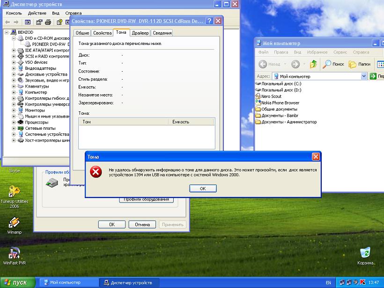Expand the Видеоадаптеры node
Screen dimensions: 384x288
tap(14, 68)
